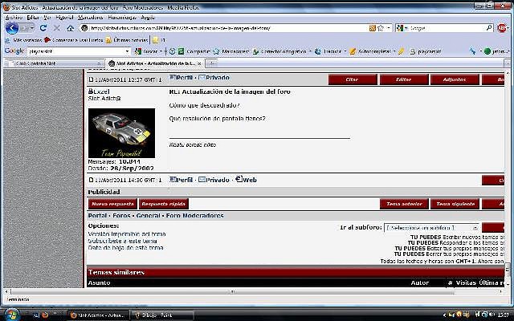
Task: Click the RSS feed icon in address bar
Action: click(373, 28)
